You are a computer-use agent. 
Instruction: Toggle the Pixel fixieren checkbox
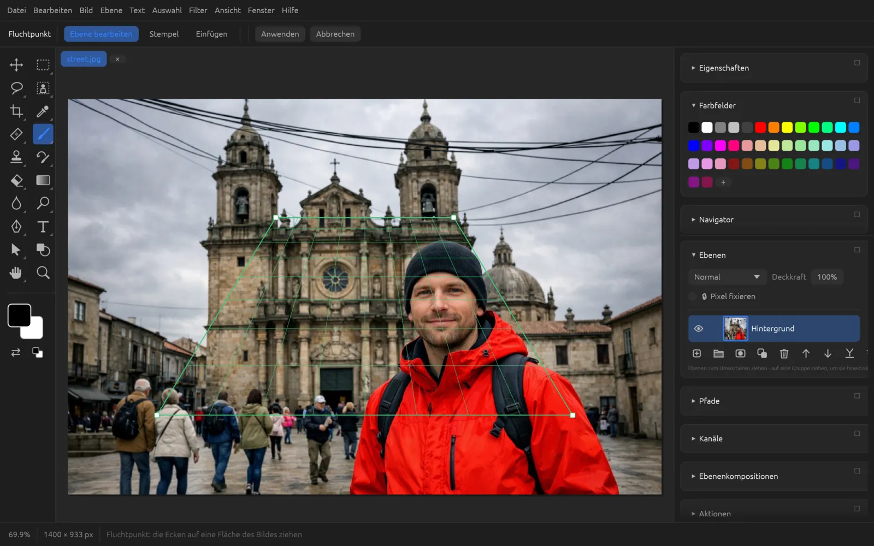coord(693,296)
